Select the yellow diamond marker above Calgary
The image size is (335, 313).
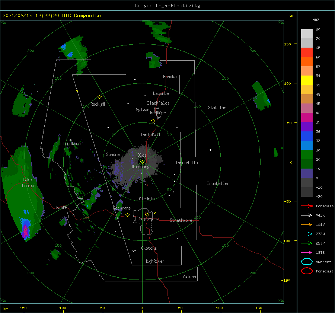pyautogui.click(x=147, y=214)
